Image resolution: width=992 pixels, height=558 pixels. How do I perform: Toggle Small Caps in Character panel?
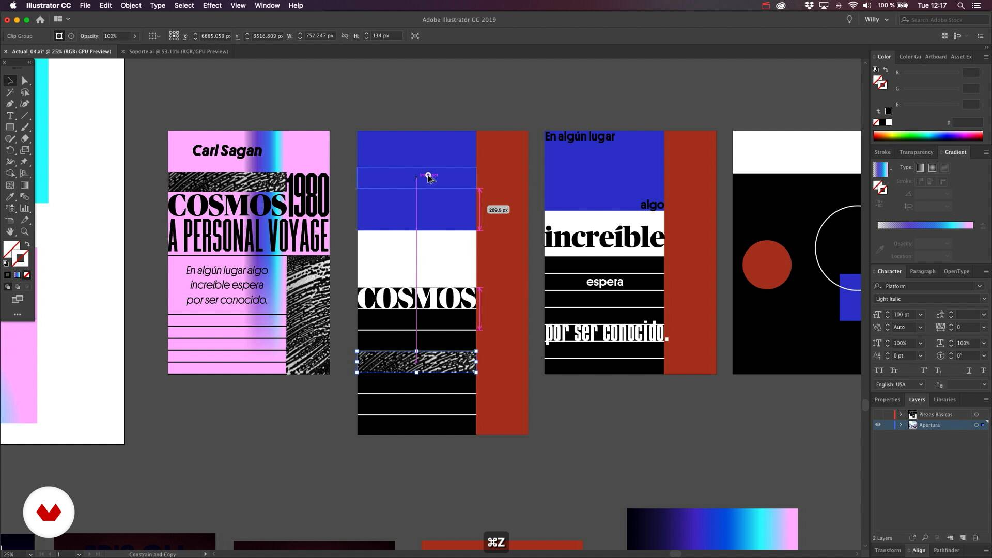894,370
